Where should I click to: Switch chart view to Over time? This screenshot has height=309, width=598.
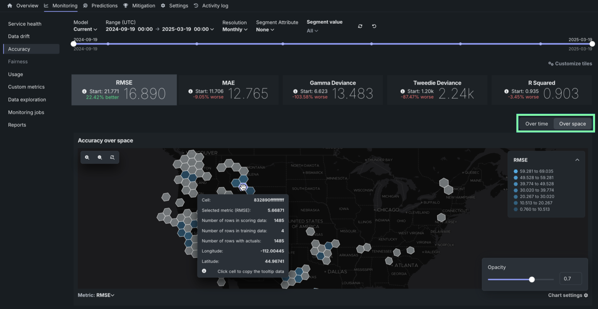536,124
